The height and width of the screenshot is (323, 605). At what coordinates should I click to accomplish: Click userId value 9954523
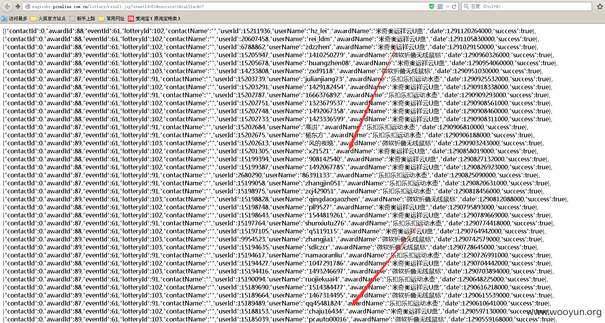[253, 239]
